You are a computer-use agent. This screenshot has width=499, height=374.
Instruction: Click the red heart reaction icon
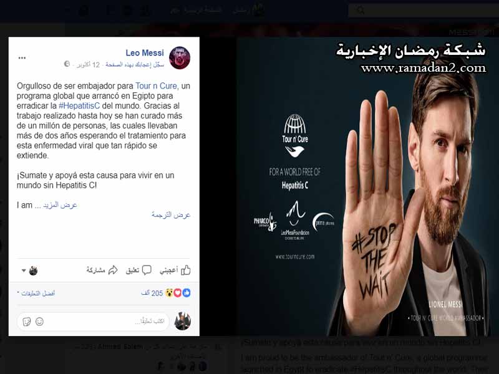[x=178, y=293]
